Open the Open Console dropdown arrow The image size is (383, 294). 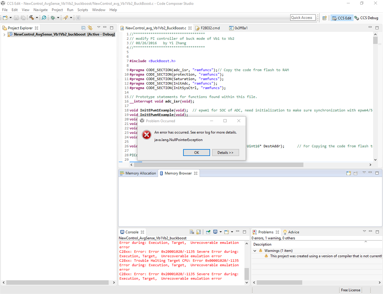(x=232, y=232)
